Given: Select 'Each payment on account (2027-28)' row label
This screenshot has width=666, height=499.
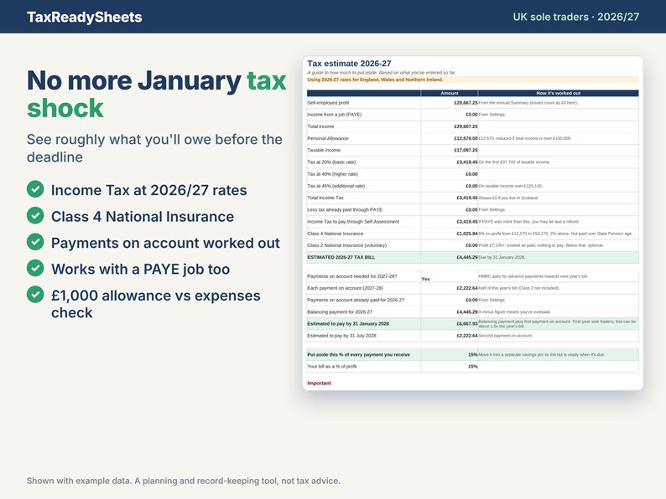Looking at the screenshot, I should pos(346,288).
